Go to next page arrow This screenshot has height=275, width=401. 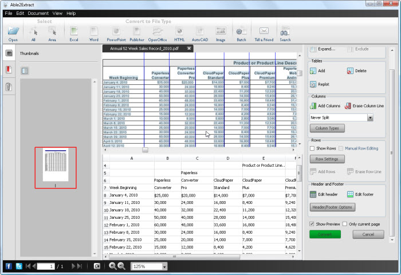point(73,266)
